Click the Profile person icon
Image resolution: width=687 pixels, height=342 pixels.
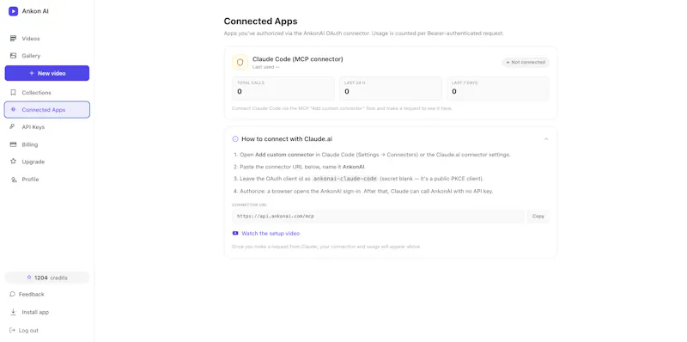tap(13, 180)
